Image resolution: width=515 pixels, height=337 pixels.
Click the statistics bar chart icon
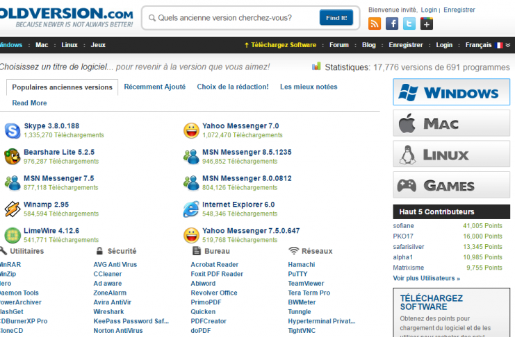(316, 66)
